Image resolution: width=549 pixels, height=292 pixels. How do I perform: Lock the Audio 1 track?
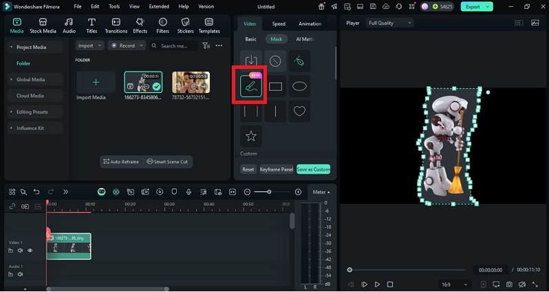coord(11,275)
